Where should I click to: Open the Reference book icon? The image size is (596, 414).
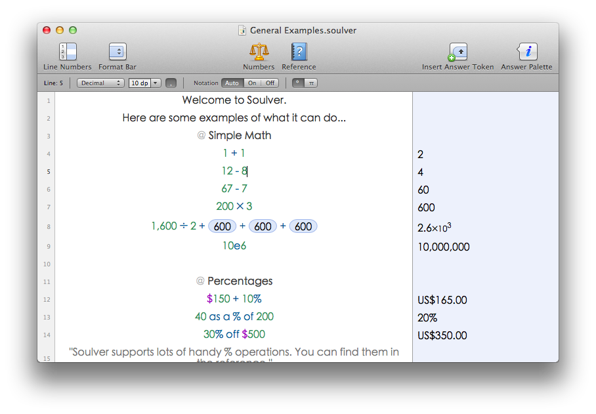299,52
